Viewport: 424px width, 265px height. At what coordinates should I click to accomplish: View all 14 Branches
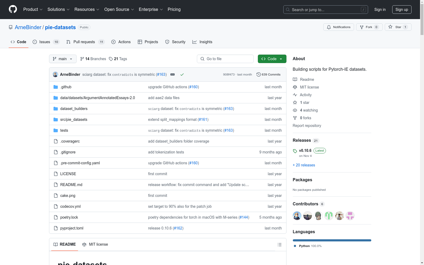93,59
